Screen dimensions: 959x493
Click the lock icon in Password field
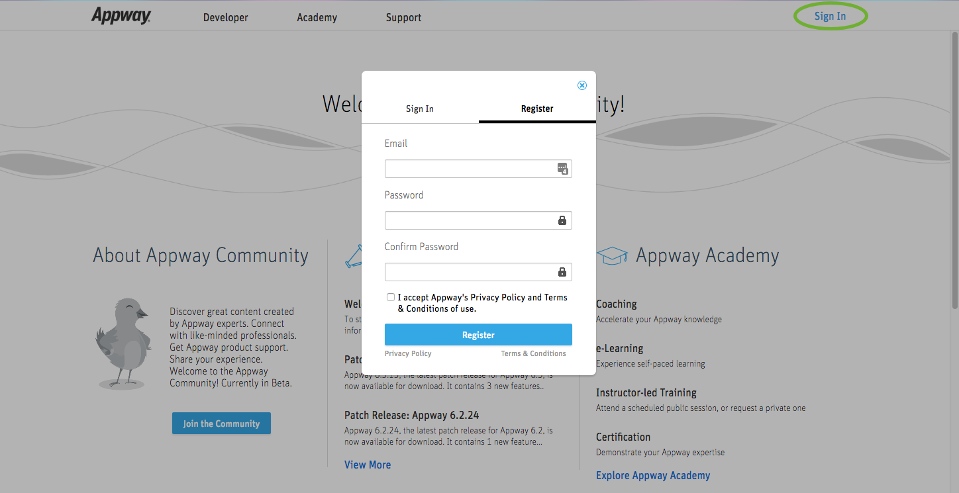click(562, 220)
